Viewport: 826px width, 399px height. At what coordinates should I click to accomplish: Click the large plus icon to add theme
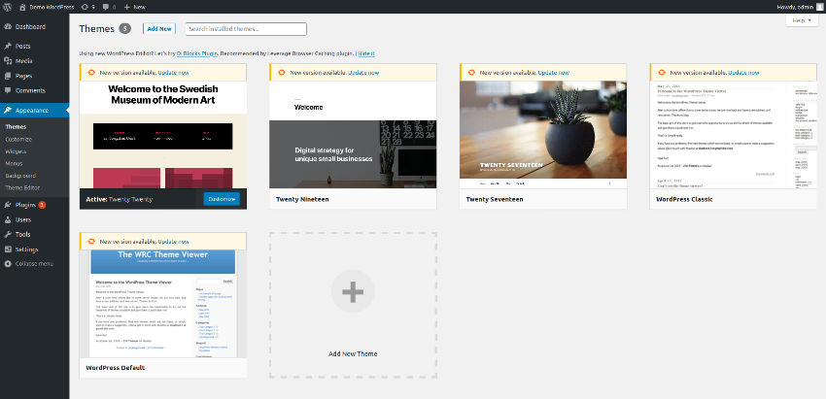(353, 291)
